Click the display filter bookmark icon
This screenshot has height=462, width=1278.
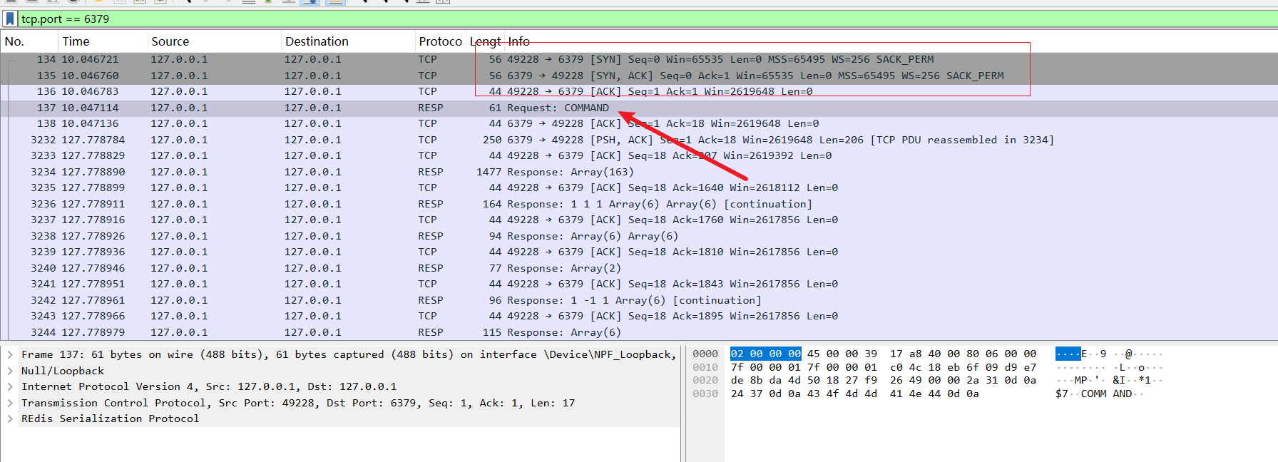(10, 19)
